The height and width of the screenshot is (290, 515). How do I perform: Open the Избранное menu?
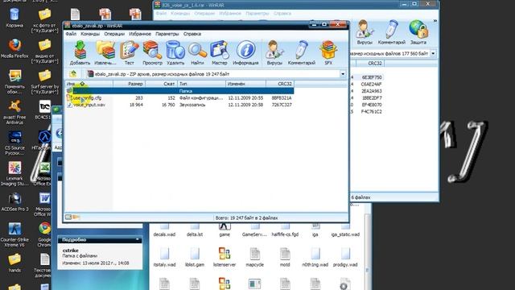tap(140, 34)
